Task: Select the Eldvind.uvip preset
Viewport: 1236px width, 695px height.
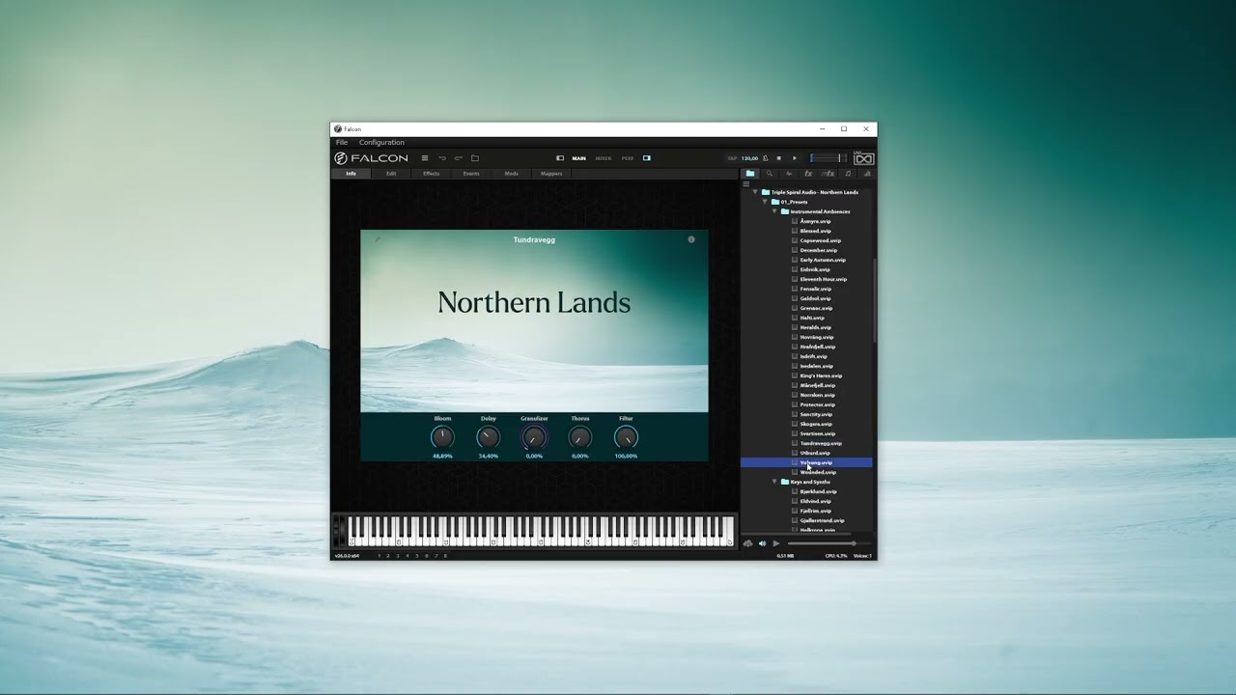Action: coord(815,501)
